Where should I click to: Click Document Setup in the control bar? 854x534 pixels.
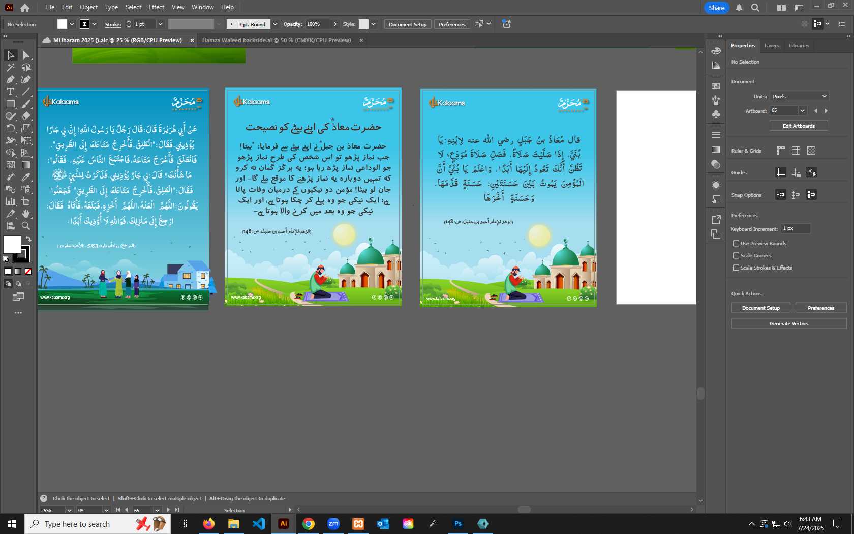point(408,24)
